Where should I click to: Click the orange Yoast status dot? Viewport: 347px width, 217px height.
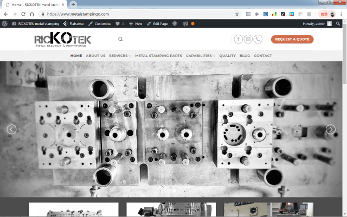(193, 24)
